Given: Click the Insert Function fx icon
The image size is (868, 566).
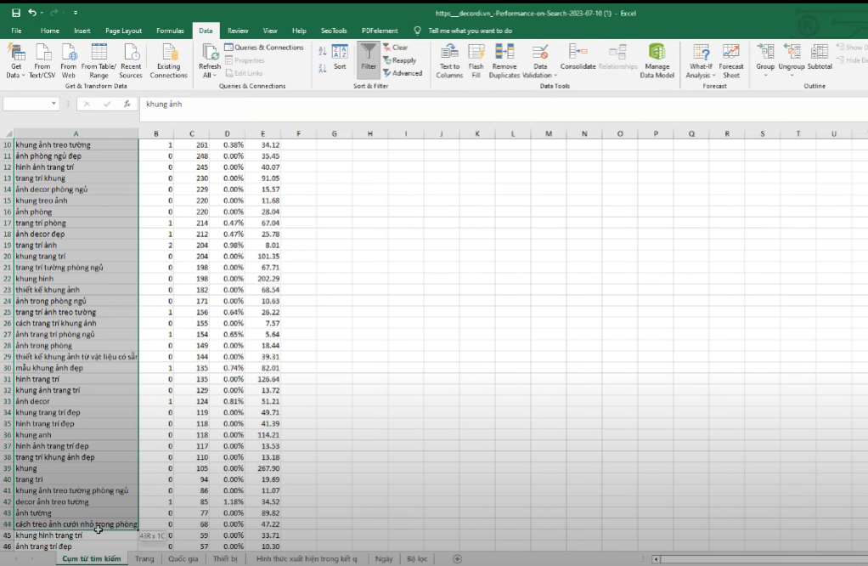Looking at the screenshot, I should (x=127, y=104).
